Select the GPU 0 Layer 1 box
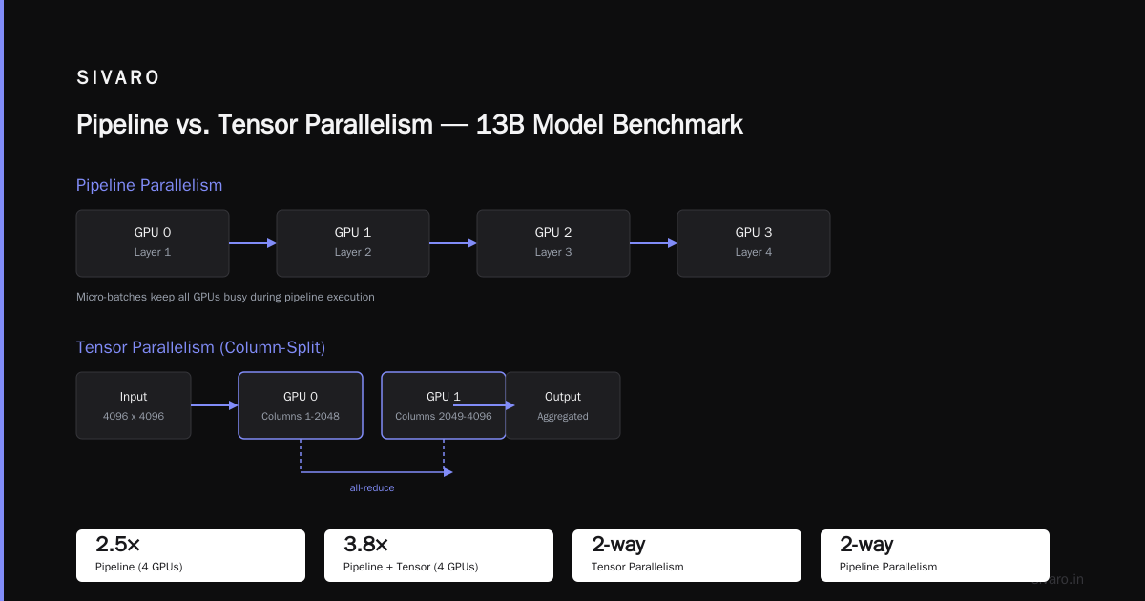The height and width of the screenshot is (601, 1145). tap(153, 243)
